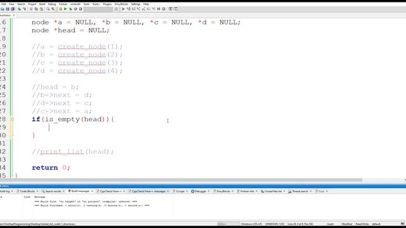Image resolution: width=406 pixels, height=228 pixels.
Task: Open the Help menu
Action: point(146,4)
